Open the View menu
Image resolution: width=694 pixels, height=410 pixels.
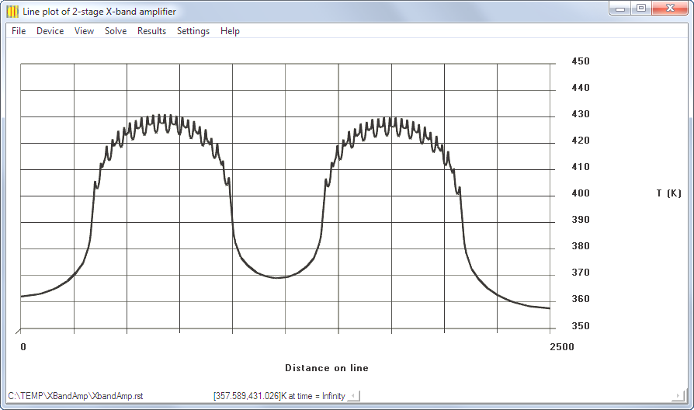coord(84,31)
